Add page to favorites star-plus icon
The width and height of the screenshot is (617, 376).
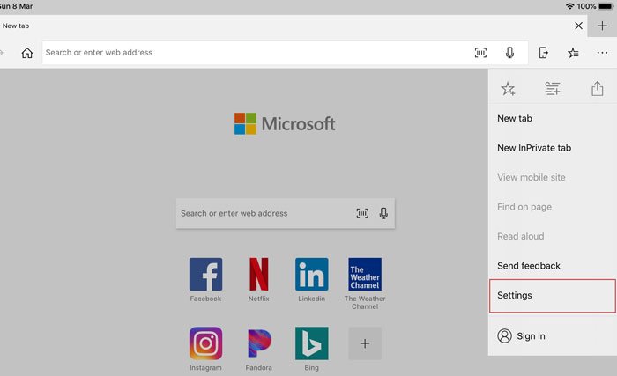tap(508, 89)
